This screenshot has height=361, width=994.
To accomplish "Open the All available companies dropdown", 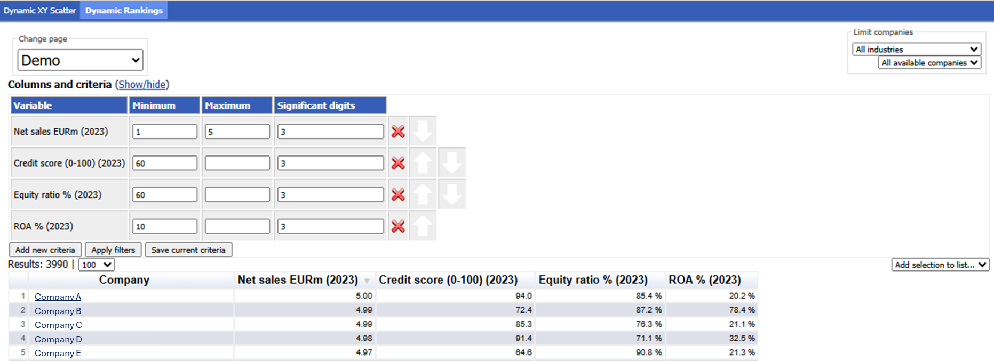I will 930,63.
